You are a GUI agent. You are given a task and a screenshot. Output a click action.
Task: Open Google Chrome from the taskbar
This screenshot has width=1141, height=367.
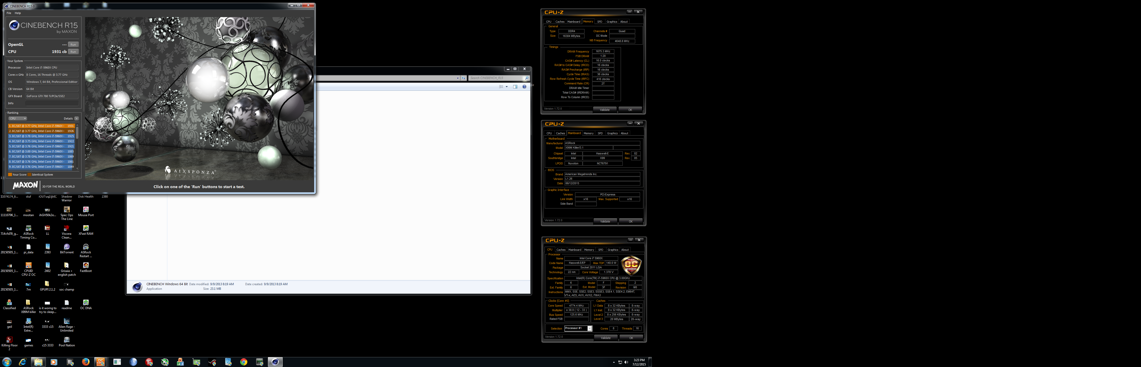tap(244, 362)
